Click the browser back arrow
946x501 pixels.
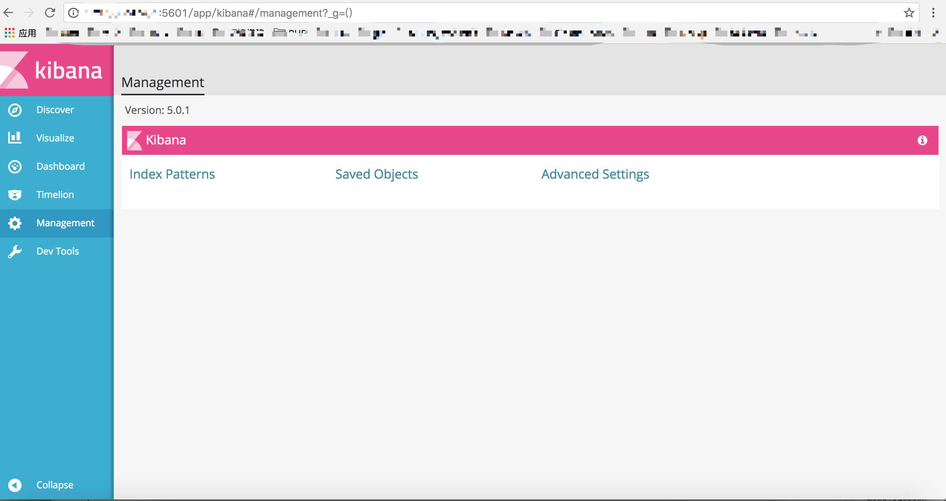tap(8, 13)
